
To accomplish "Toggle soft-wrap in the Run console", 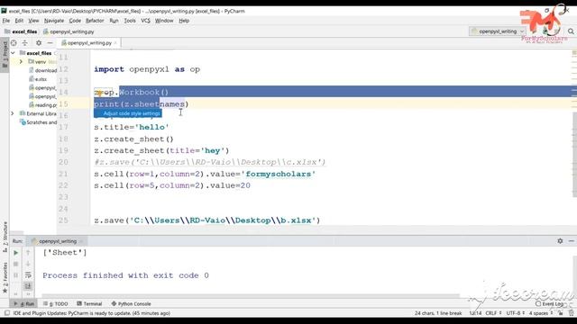I will 28,275.
